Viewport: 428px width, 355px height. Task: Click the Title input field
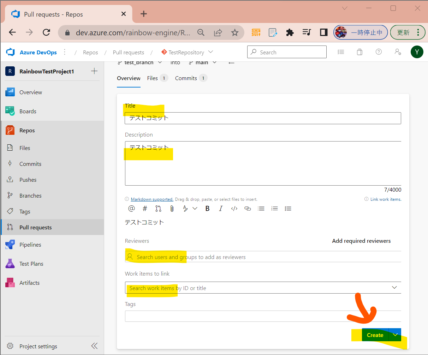click(263, 118)
